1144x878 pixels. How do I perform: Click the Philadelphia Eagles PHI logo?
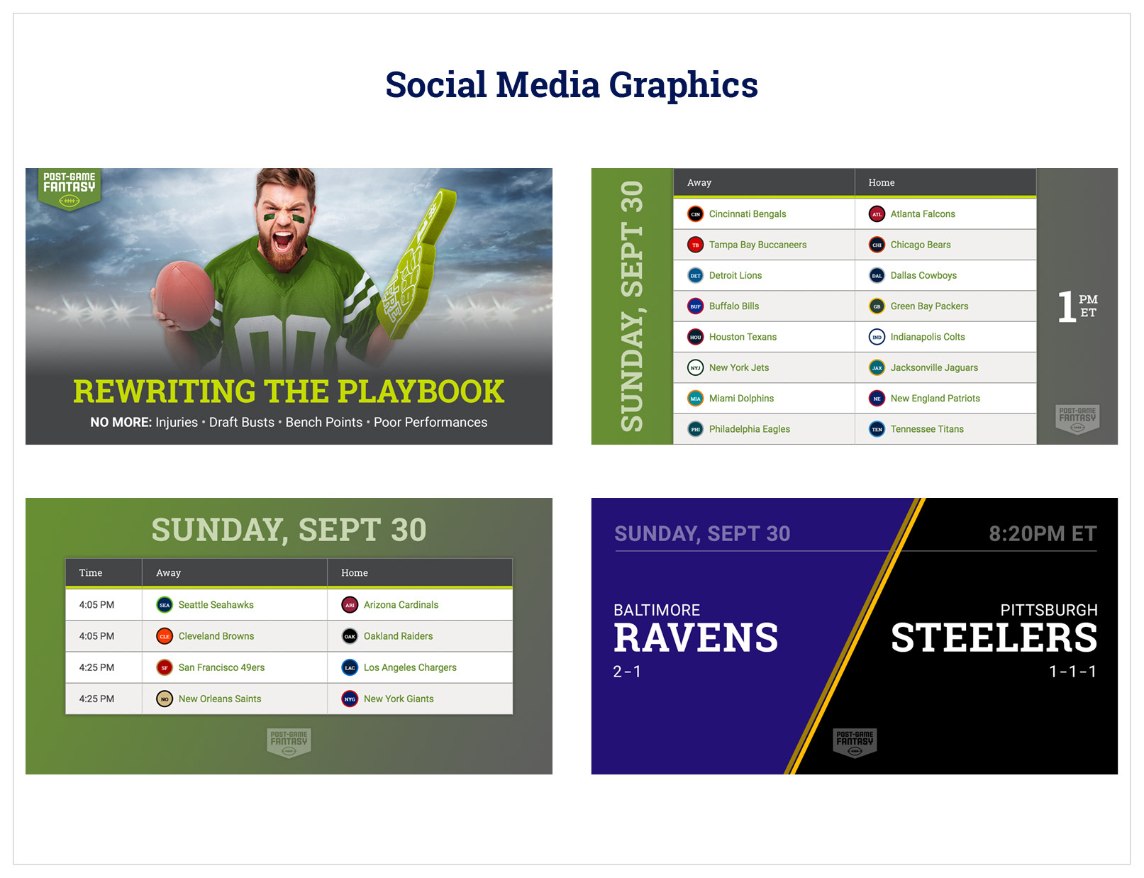click(x=695, y=429)
